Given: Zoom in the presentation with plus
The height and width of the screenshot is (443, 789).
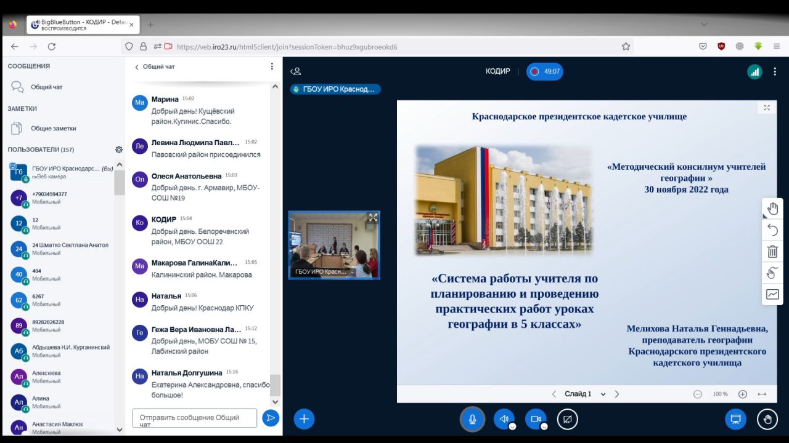Looking at the screenshot, I should point(743,394).
